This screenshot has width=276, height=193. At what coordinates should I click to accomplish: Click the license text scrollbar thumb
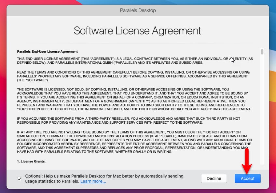click(262, 52)
